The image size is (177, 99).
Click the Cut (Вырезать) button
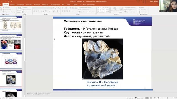(6, 7)
